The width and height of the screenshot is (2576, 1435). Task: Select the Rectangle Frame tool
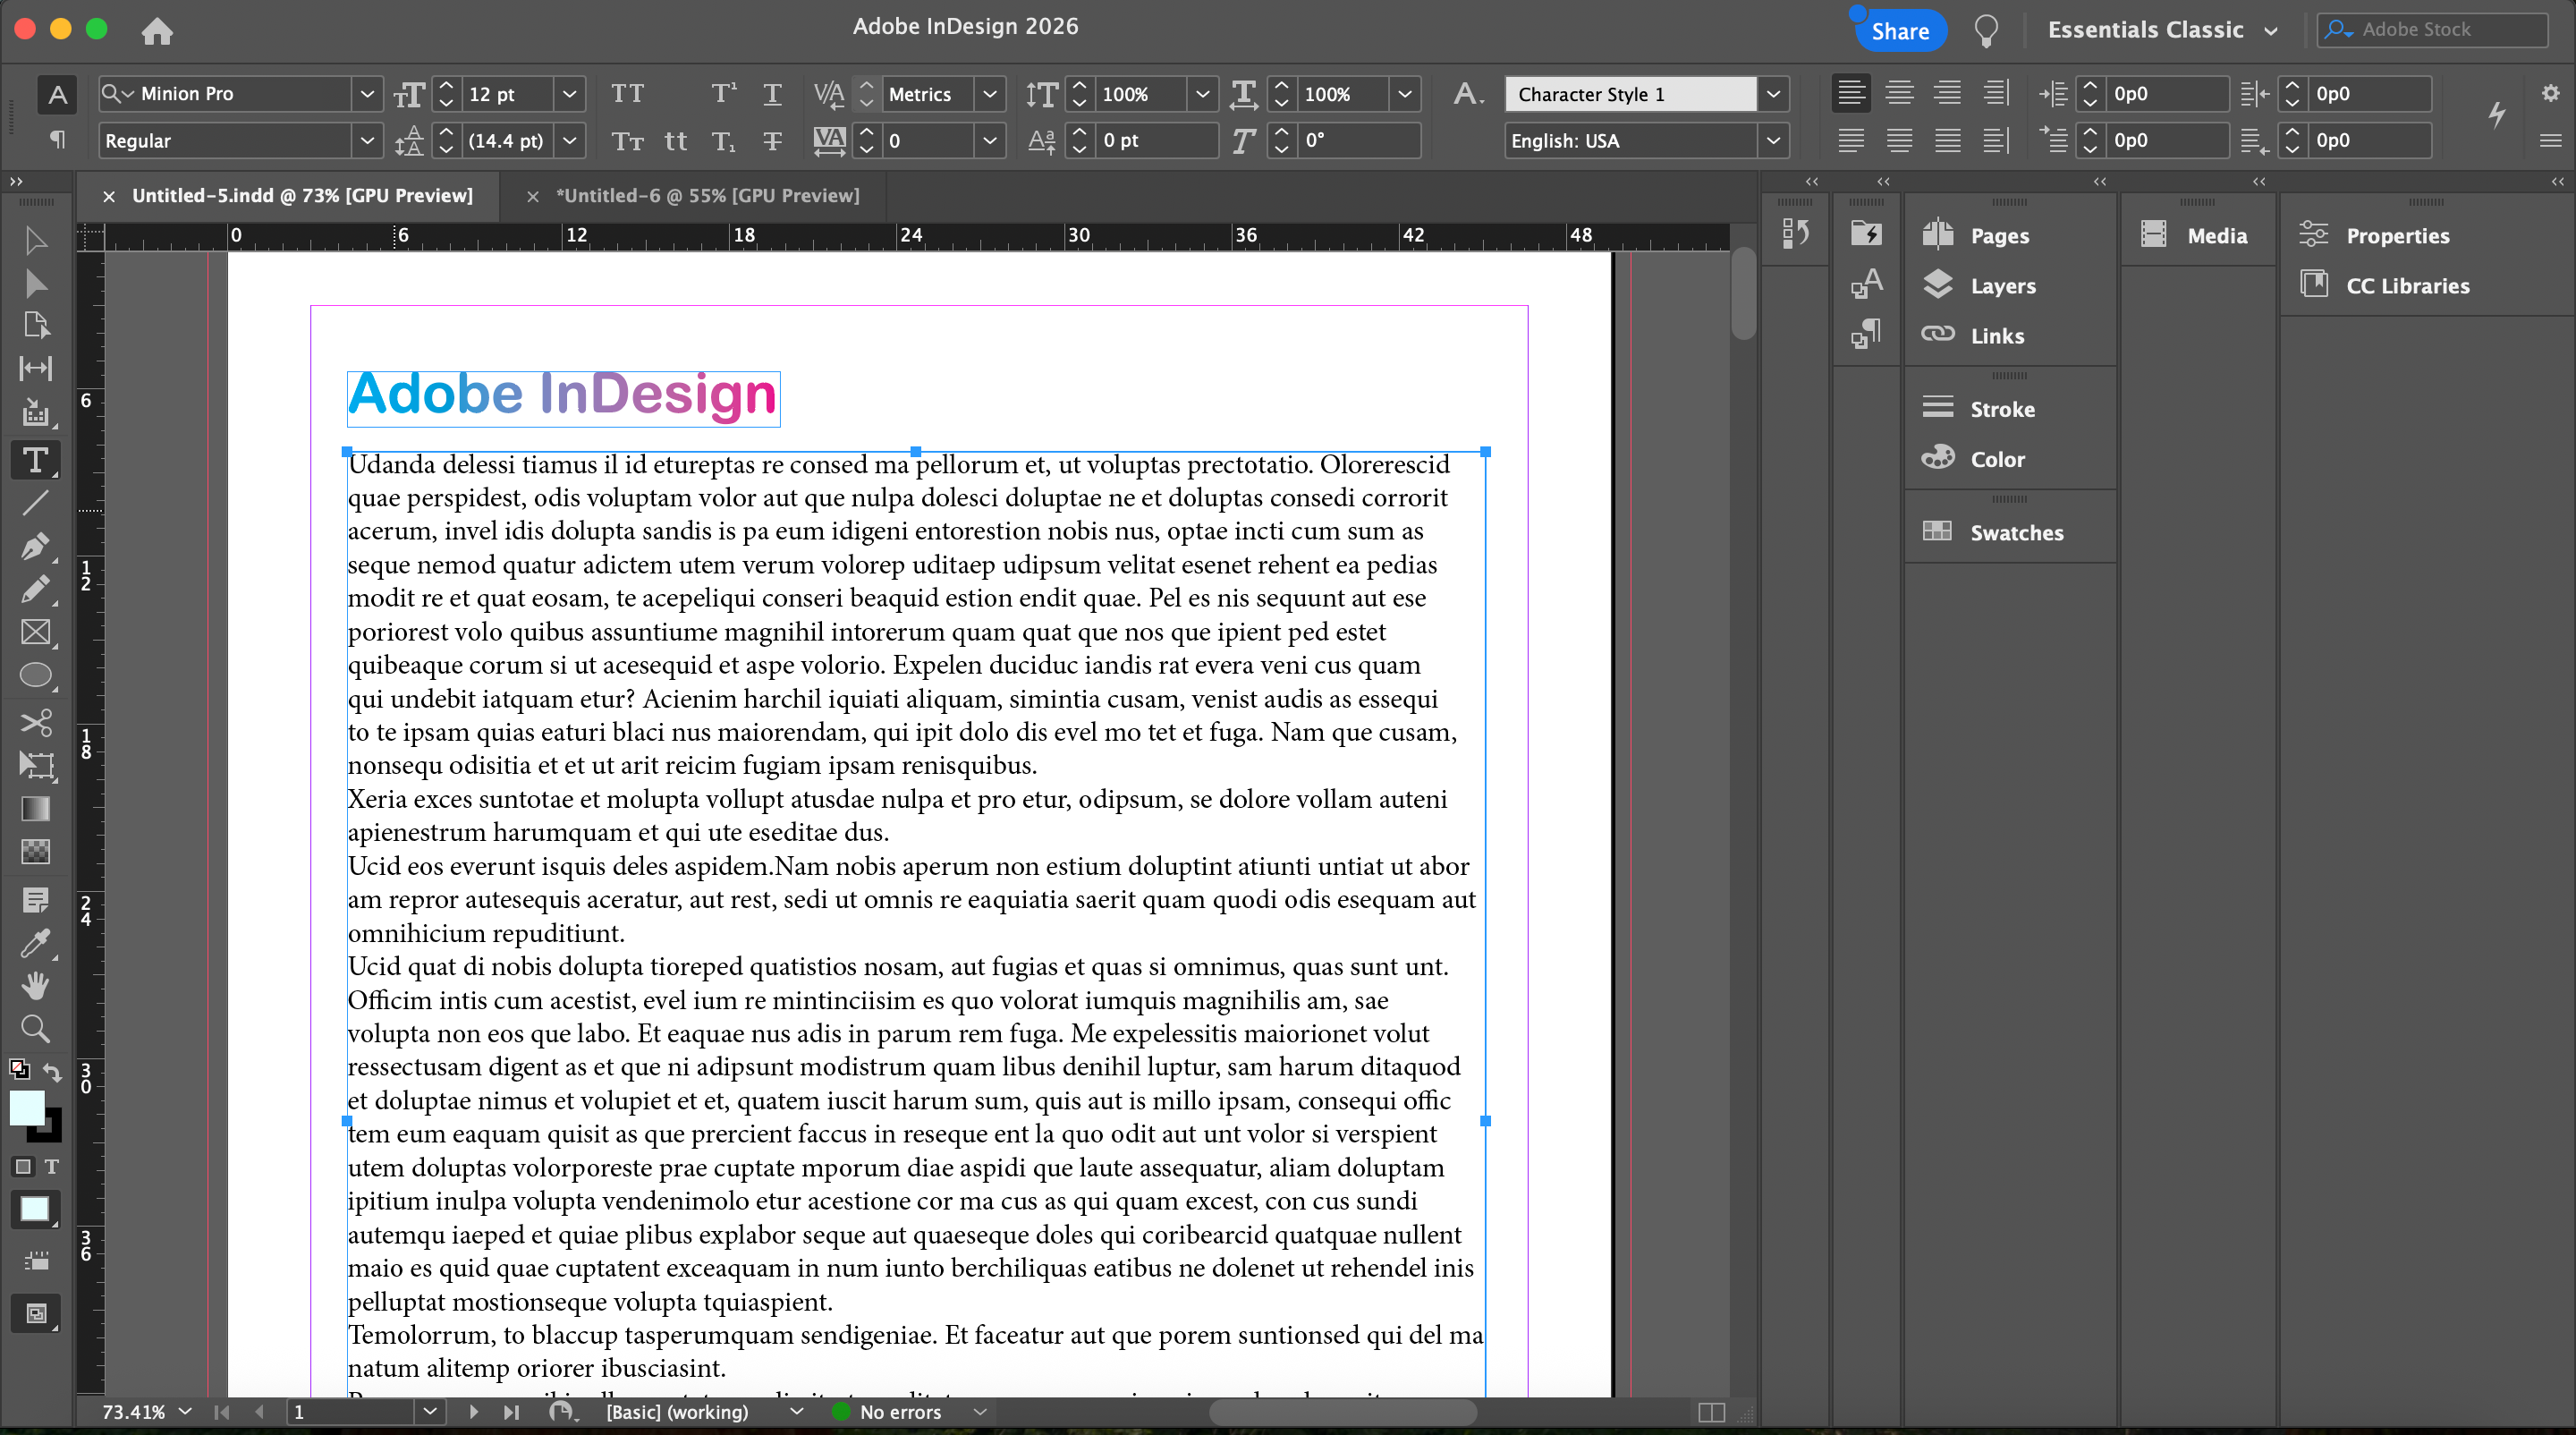coord(35,632)
